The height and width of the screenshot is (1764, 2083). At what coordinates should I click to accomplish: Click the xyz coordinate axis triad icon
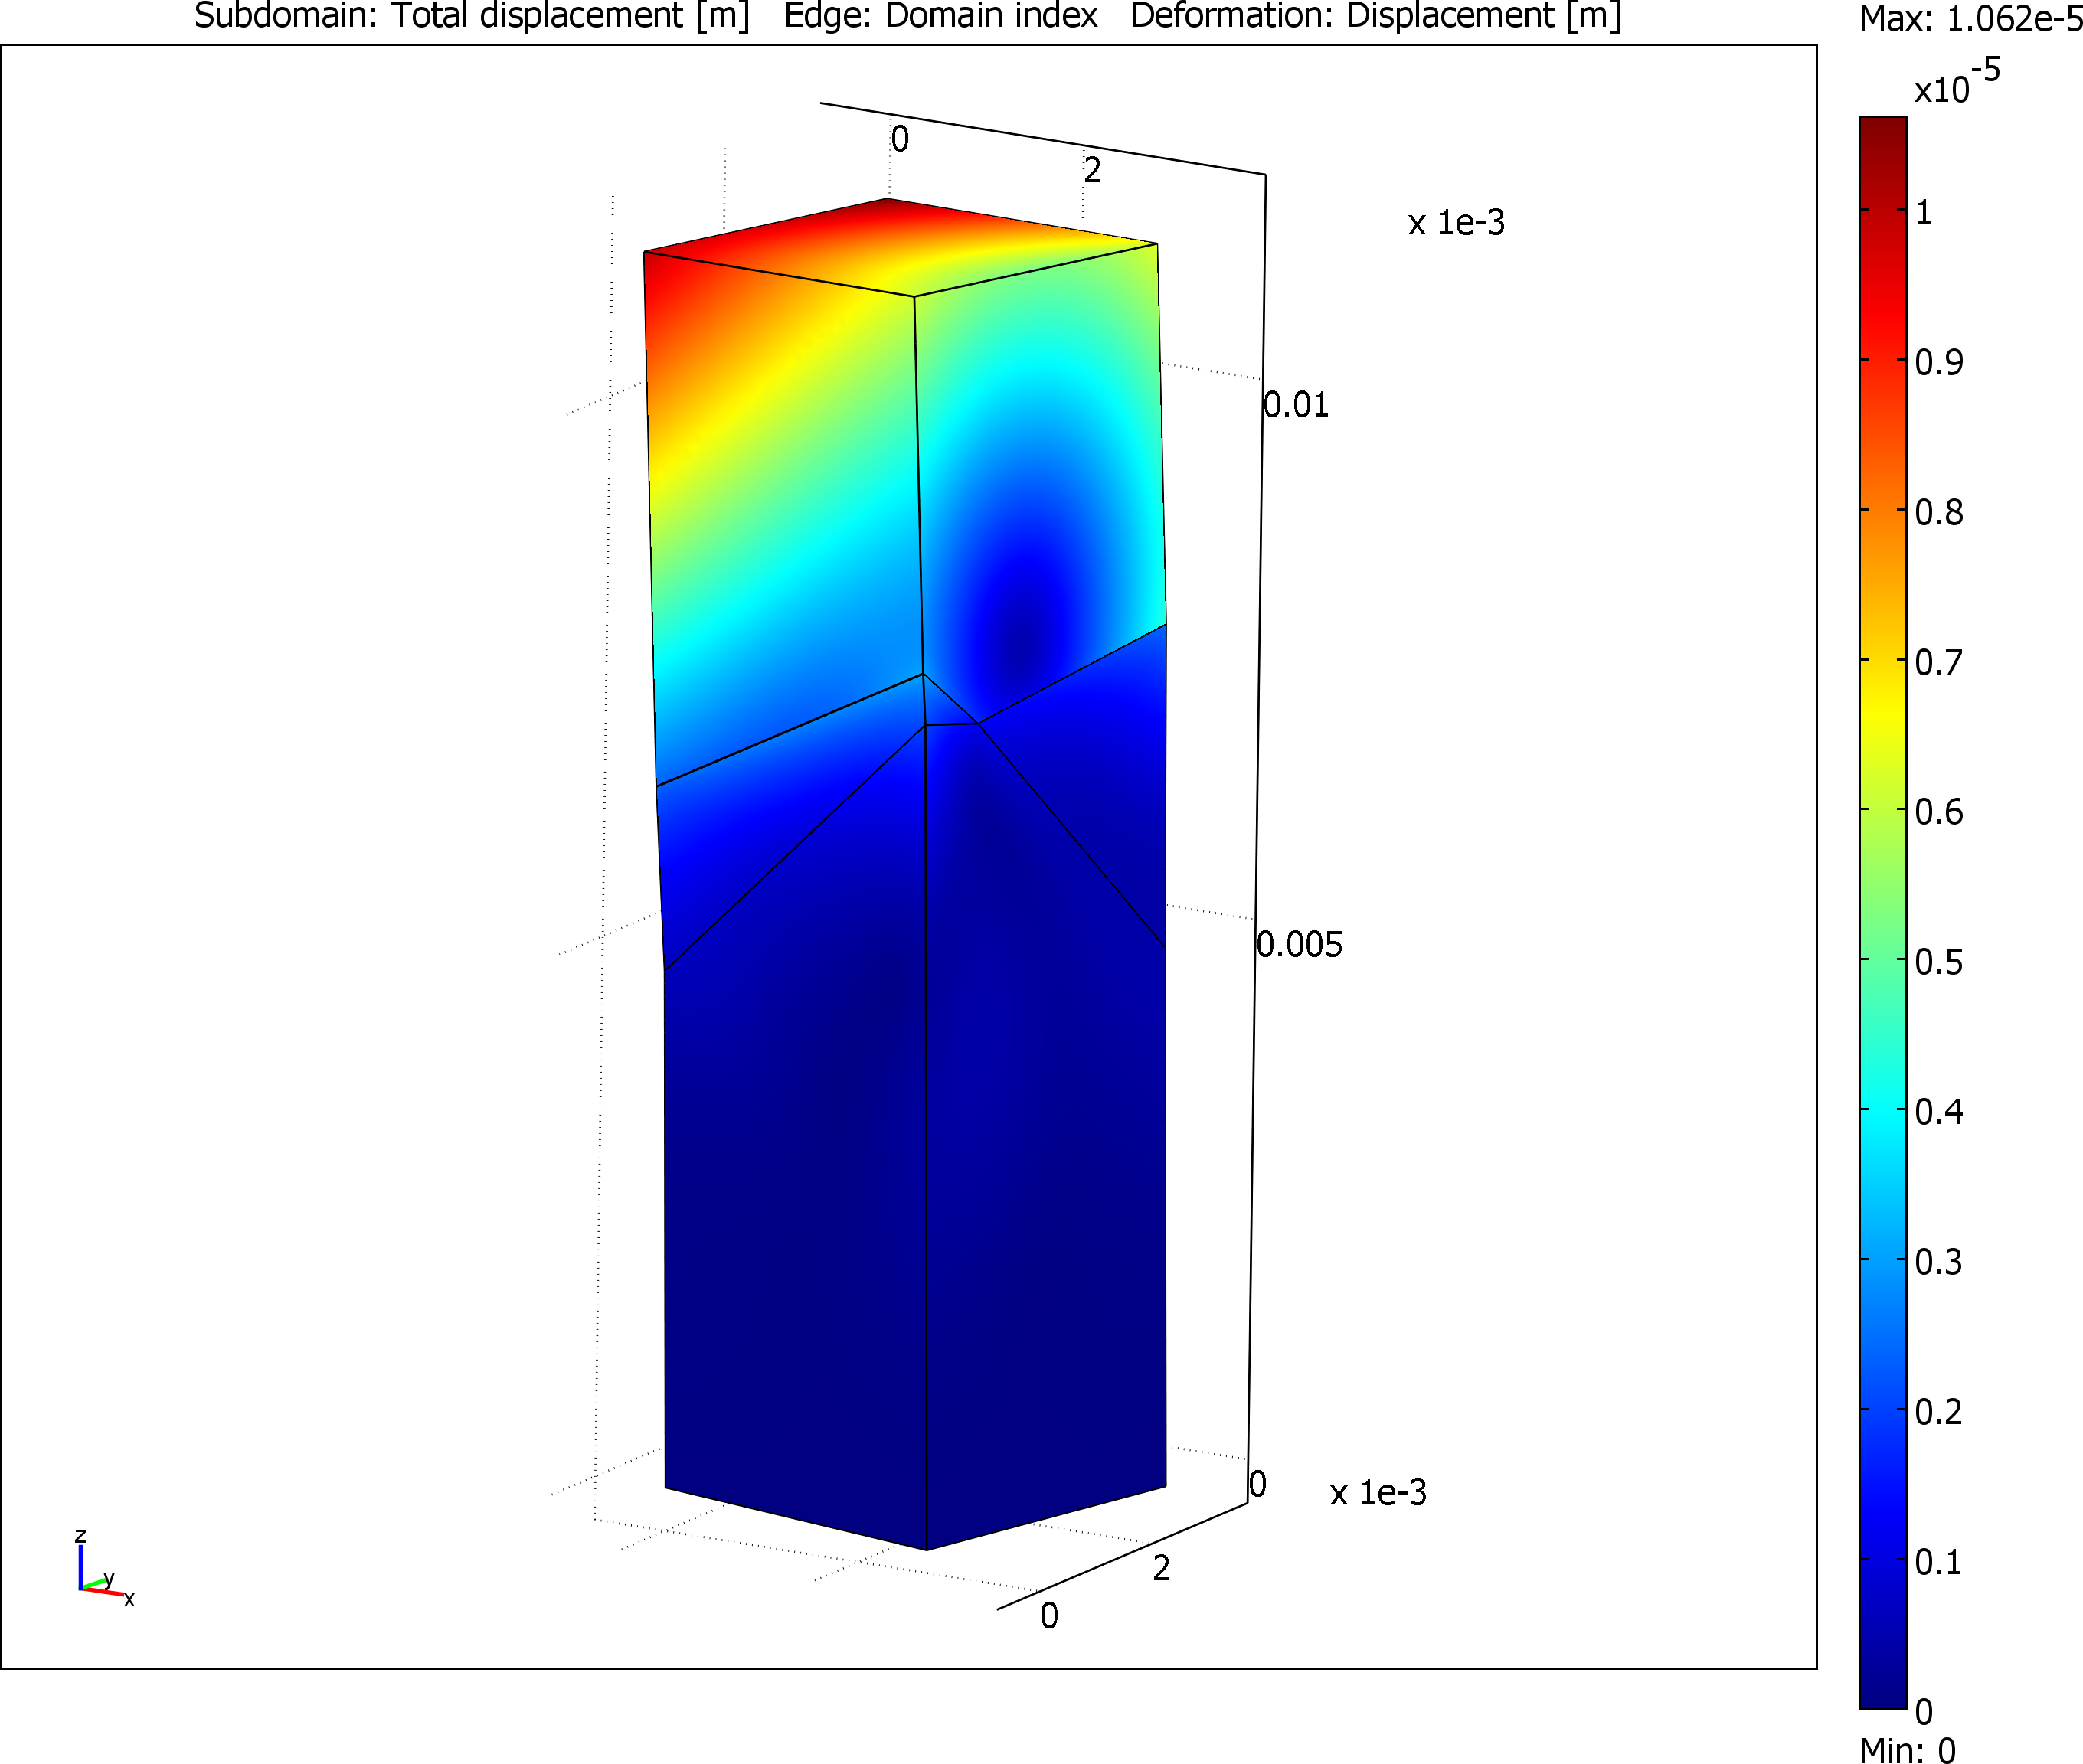pos(104,1567)
